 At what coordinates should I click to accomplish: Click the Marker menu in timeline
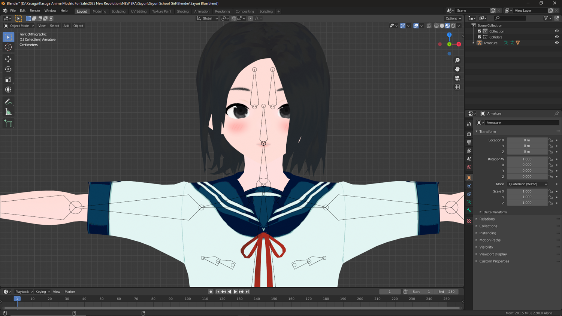(70, 292)
